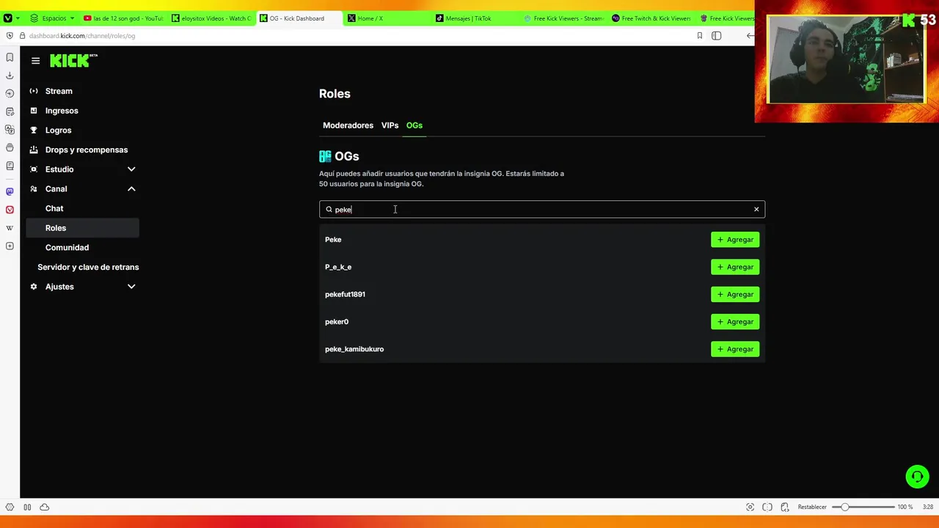This screenshot has height=528, width=939.
Task: Click the pause break mode icon
Action: 27,507
